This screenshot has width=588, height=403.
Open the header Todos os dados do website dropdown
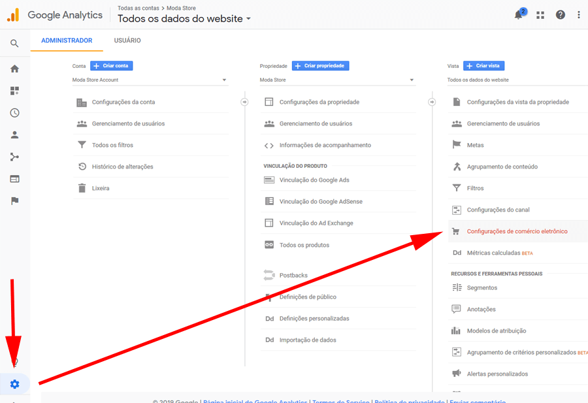point(184,19)
